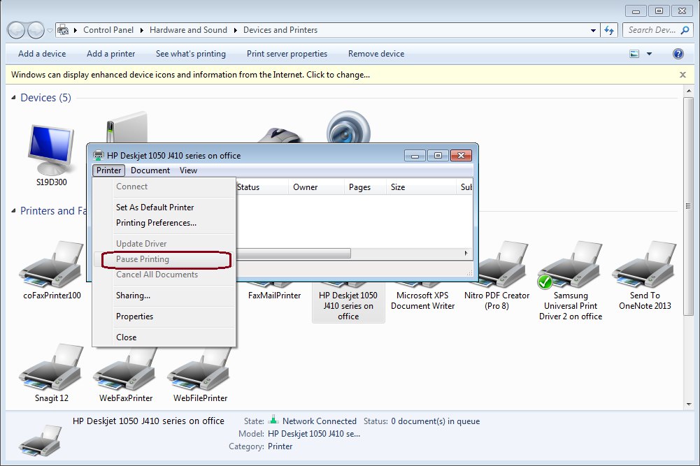Click Control Panel in the breadcrumb
The height and width of the screenshot is (466, 700).
click(108, 30)
